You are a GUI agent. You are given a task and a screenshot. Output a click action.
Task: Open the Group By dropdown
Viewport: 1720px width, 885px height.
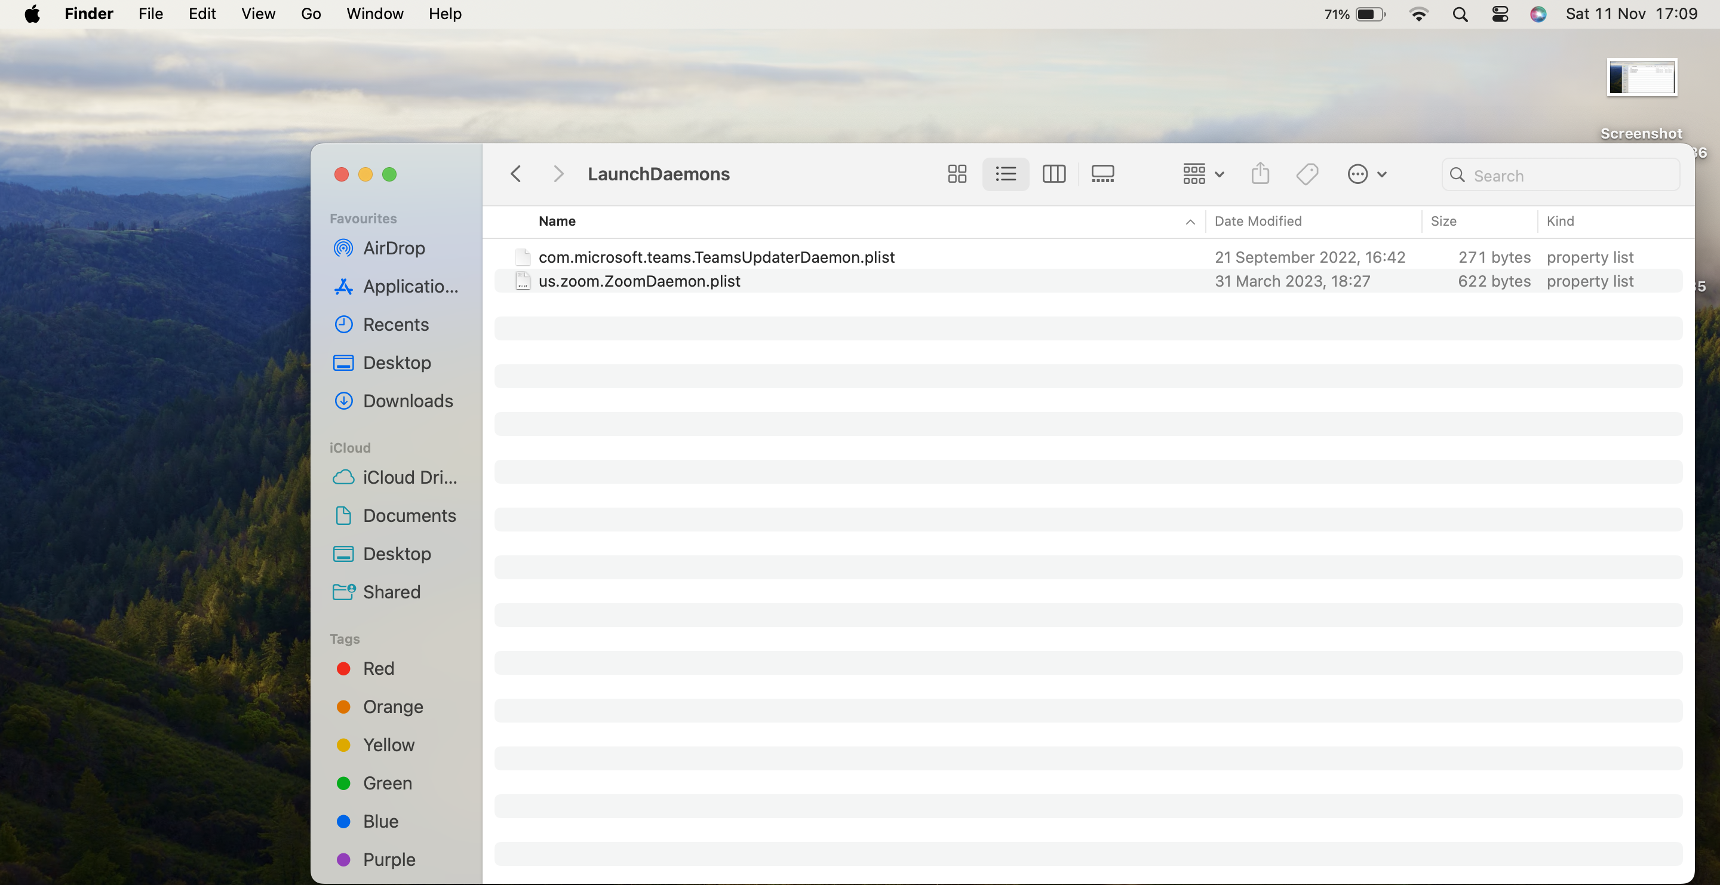1203,174
